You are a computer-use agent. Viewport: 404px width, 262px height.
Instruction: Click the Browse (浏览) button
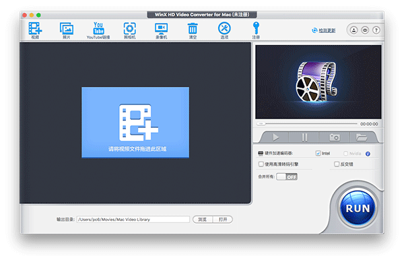203,220
